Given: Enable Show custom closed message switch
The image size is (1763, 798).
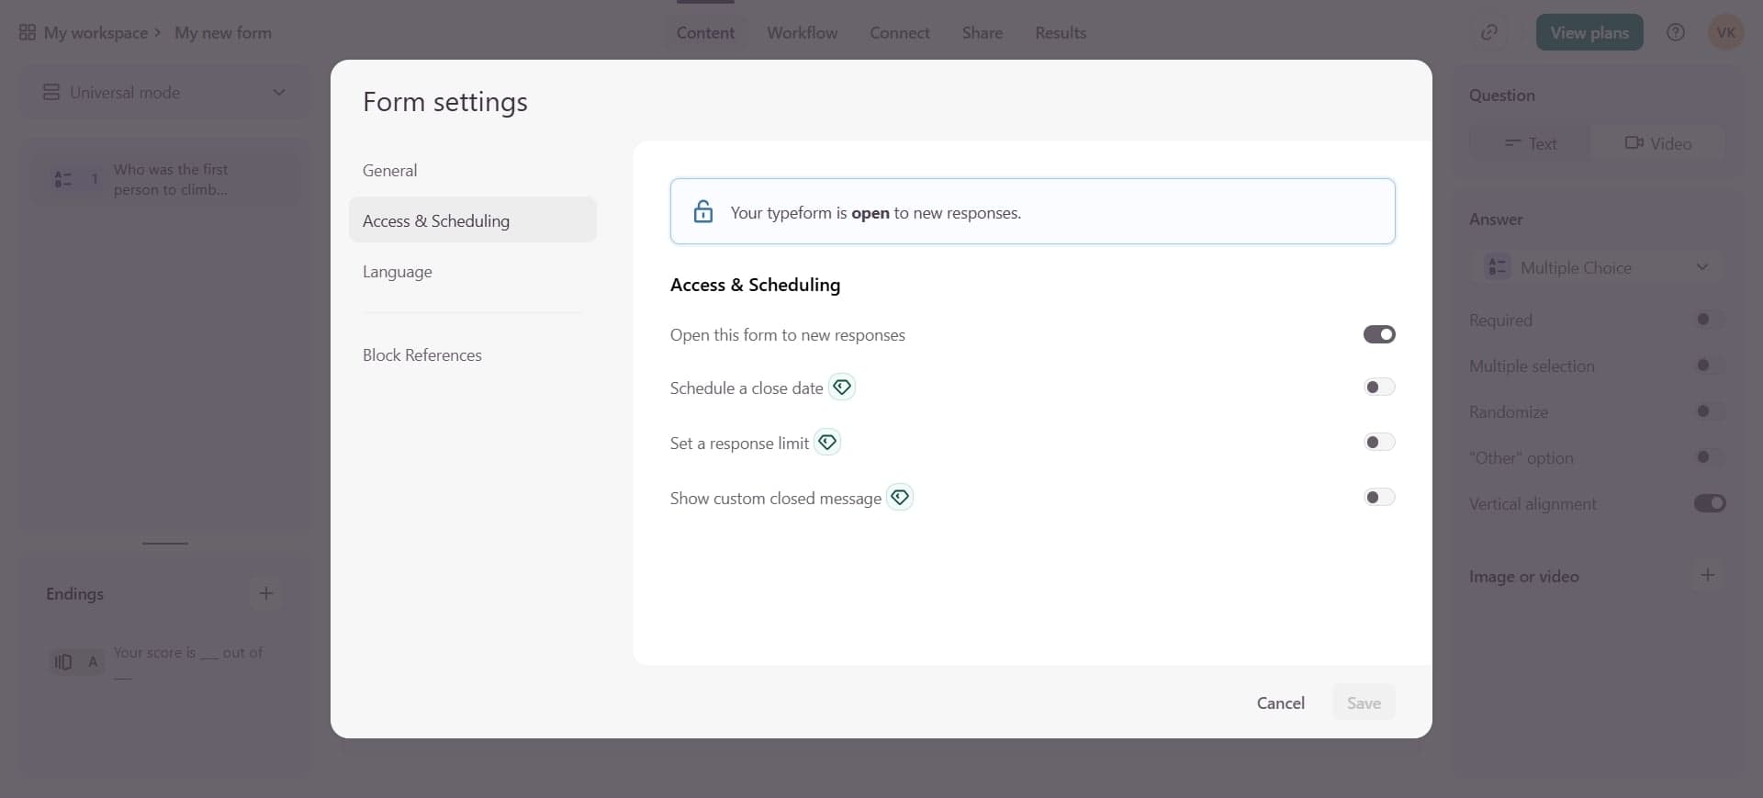Looking at the screenshot, I should 1379,497.
